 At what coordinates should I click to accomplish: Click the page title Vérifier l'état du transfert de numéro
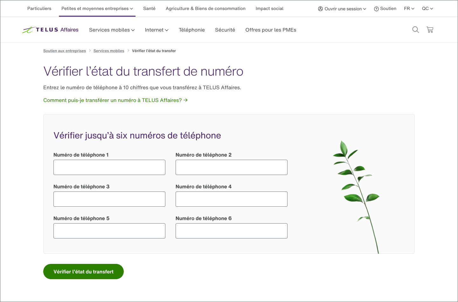click(143, 71)
